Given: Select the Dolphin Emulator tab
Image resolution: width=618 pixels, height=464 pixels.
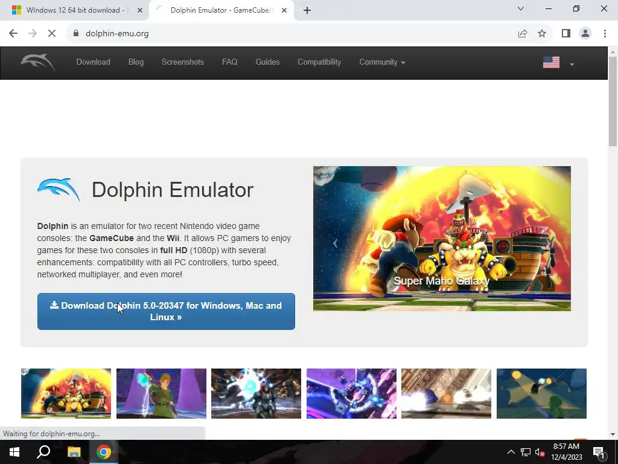Looking at the screenshot, I should click(221, 10).
